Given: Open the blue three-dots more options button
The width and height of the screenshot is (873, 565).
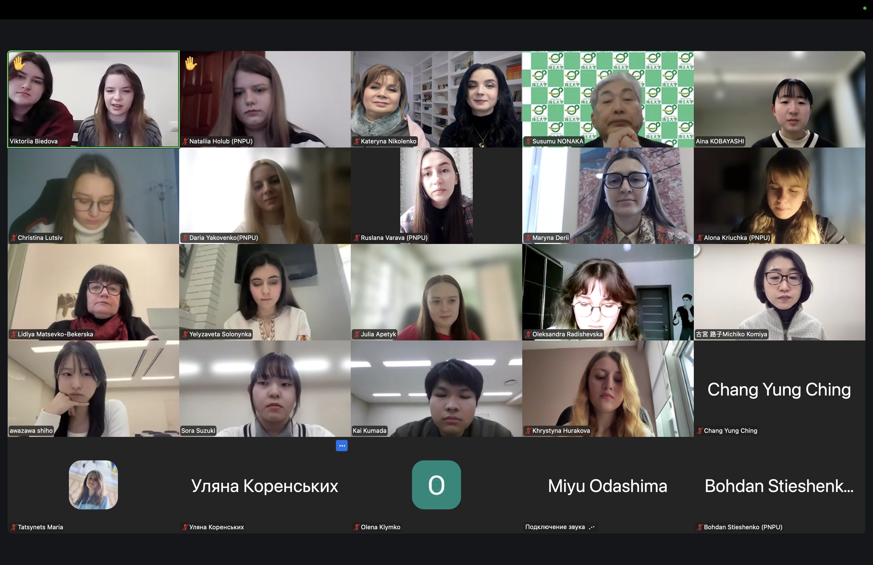Looking at the screenshot, I should 342,446.
